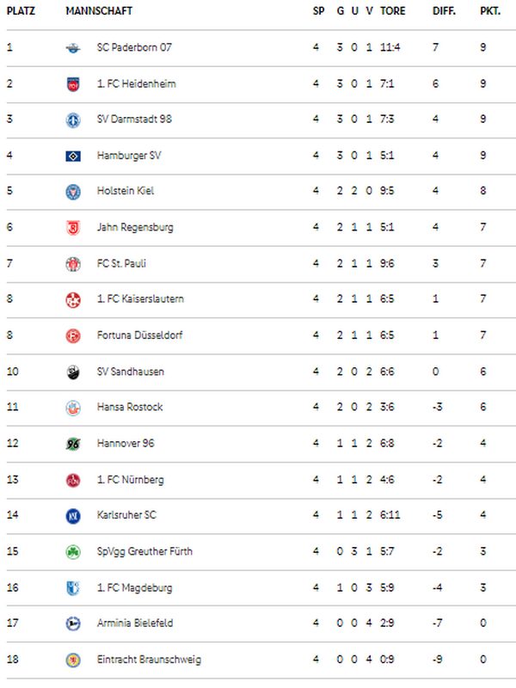Select the SV Sandhausen table row name

pos(131,372)
